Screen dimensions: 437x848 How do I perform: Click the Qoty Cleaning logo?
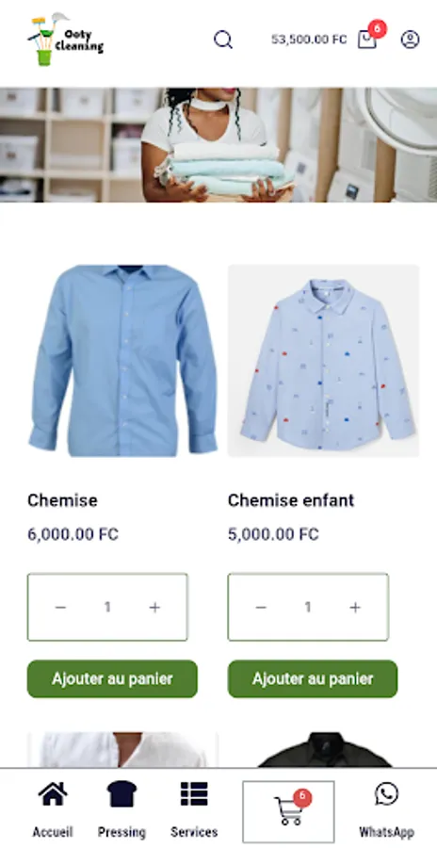point(65,40)
